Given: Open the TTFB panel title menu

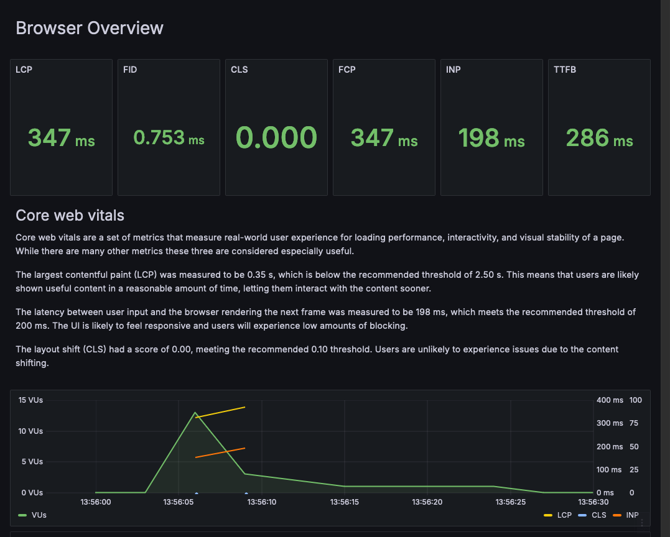Looking at the screenshot, I should tap(564, 69).
